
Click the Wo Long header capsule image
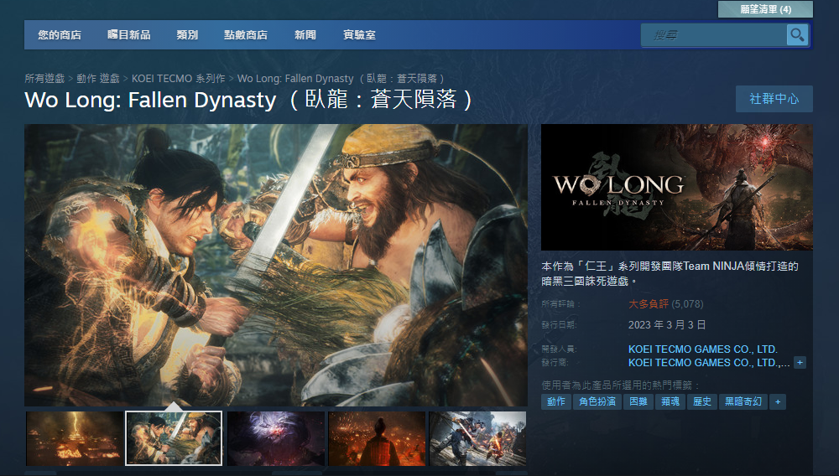click(677, 188)
